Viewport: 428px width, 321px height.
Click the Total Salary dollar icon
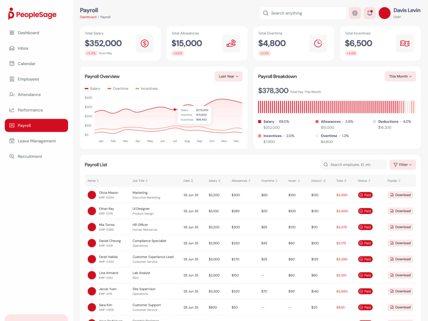[145, 43]
